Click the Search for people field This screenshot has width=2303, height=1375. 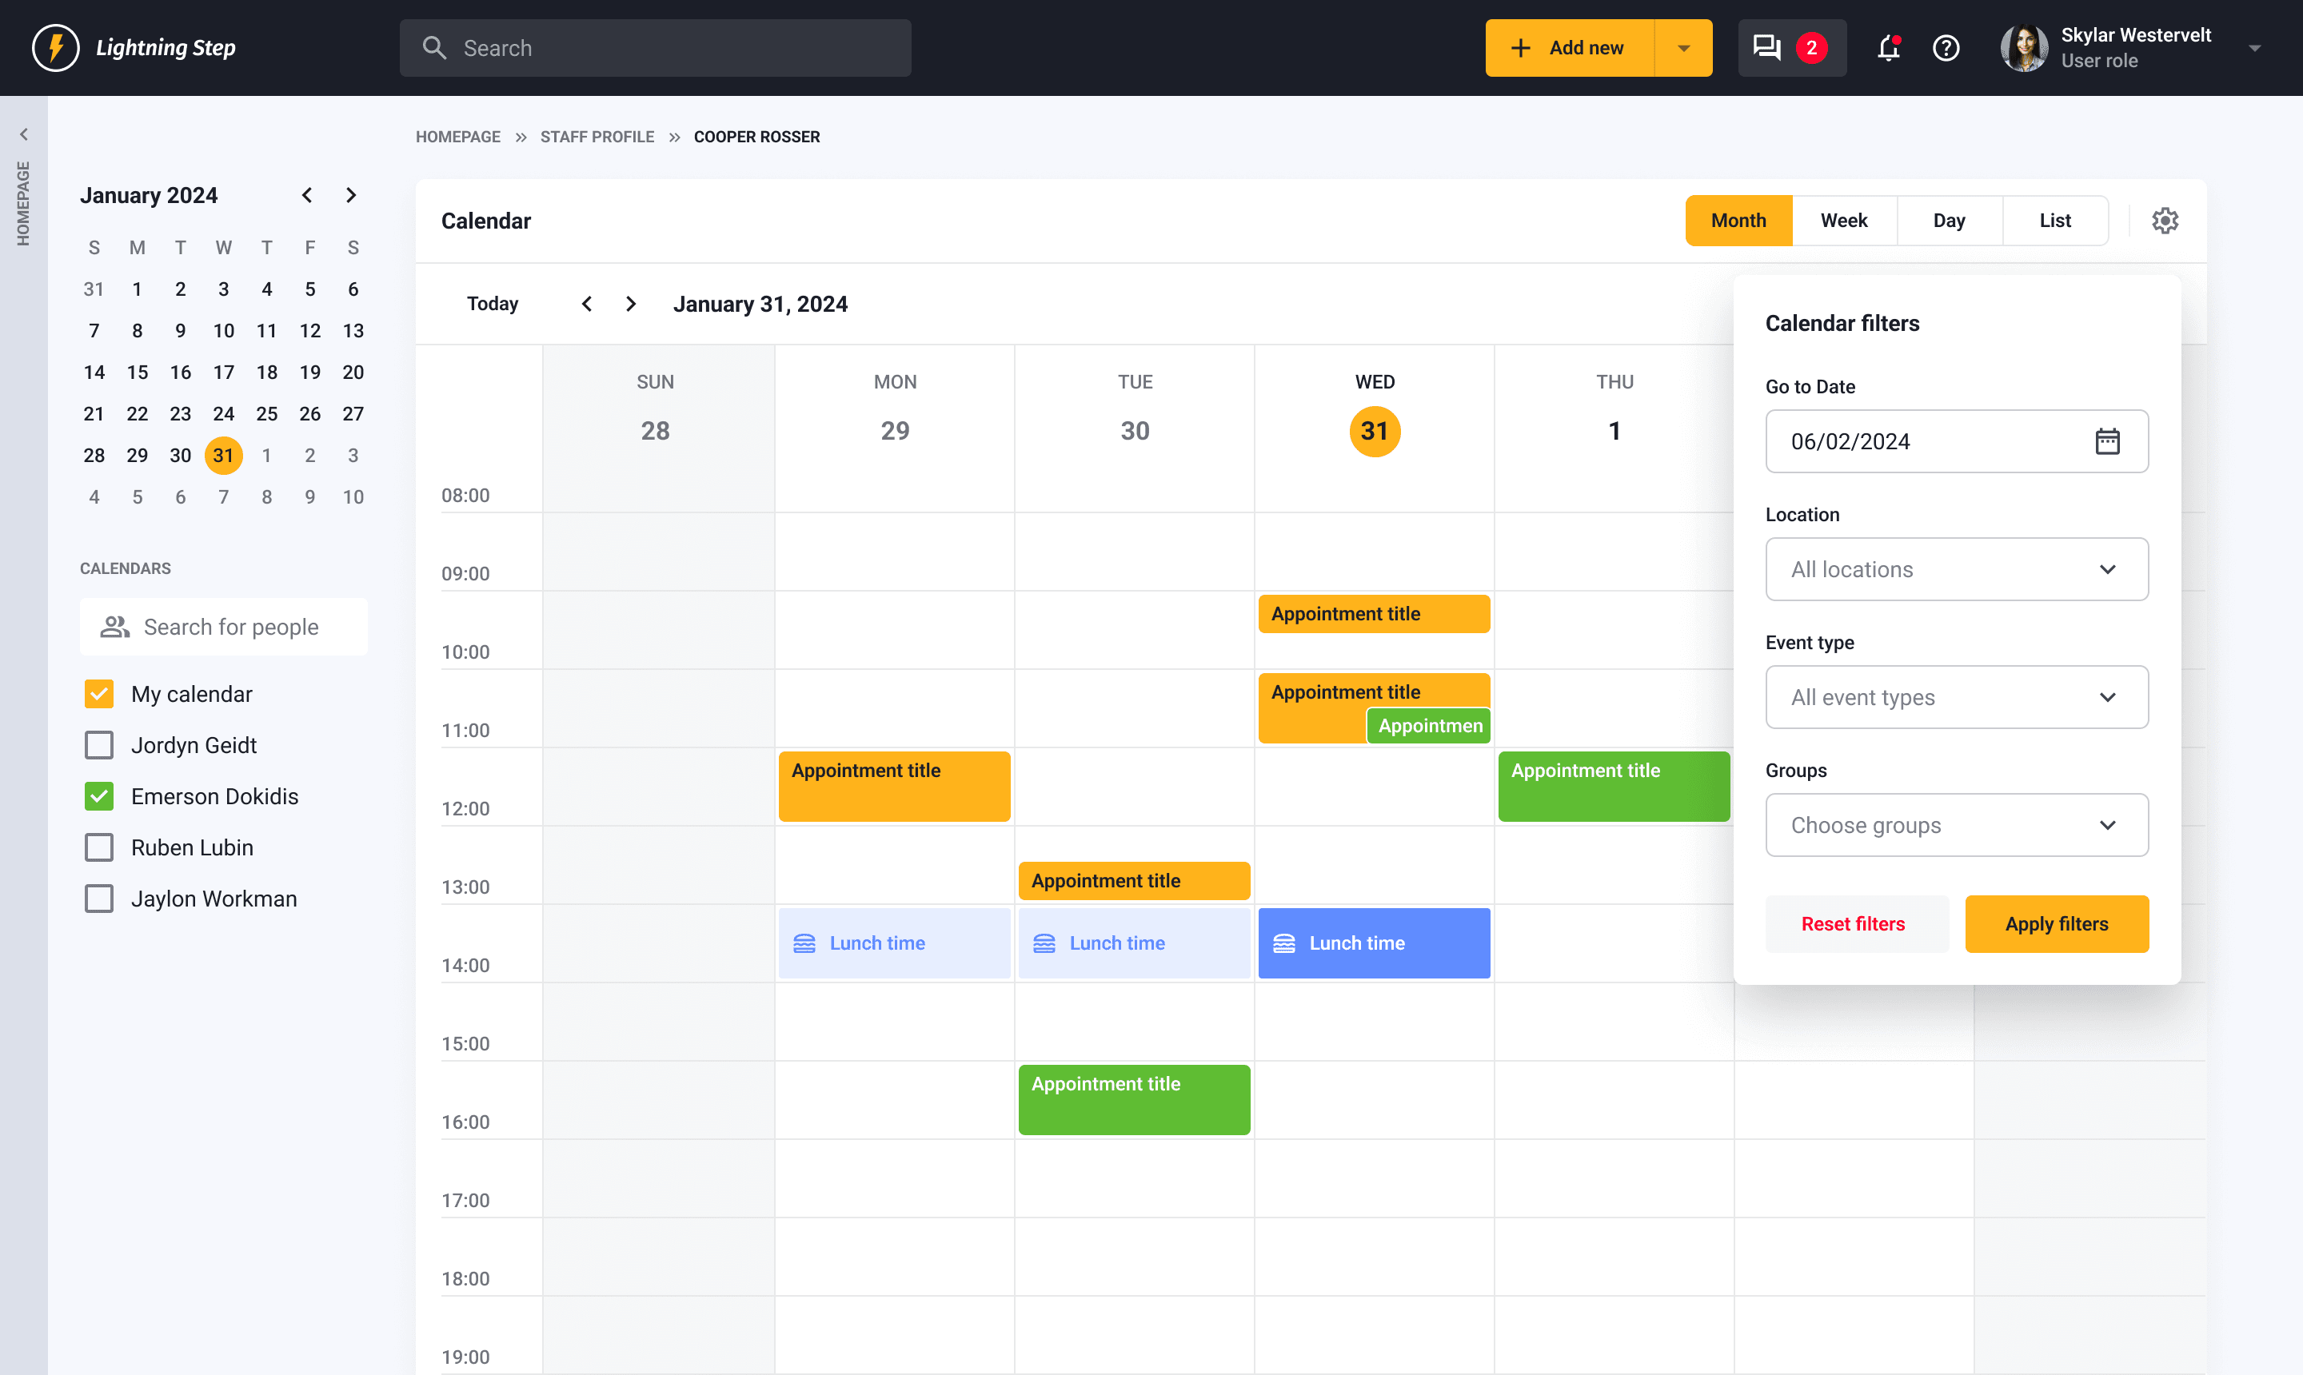pyautogui.click(x=223, y=628)
